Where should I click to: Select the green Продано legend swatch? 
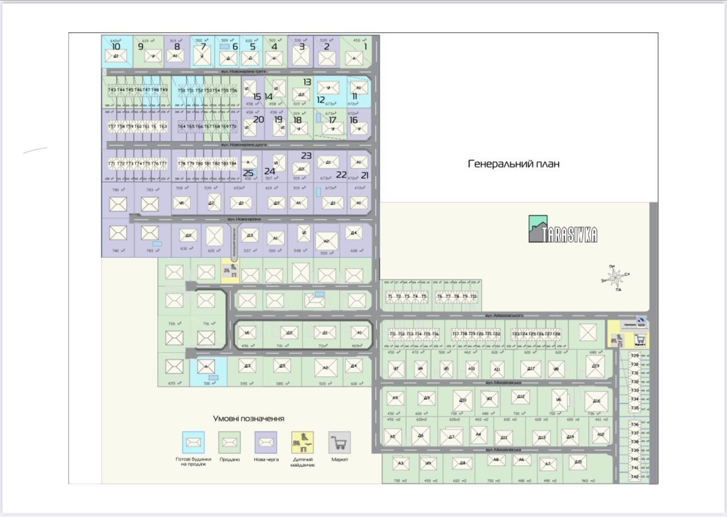tap(230, 443)
